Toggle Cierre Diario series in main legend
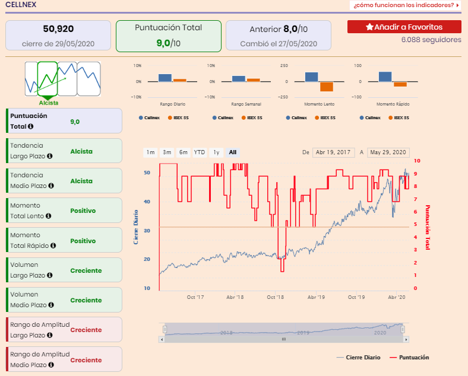The height and width of the screenshot is (376, 468). click(x=359, y=357)
